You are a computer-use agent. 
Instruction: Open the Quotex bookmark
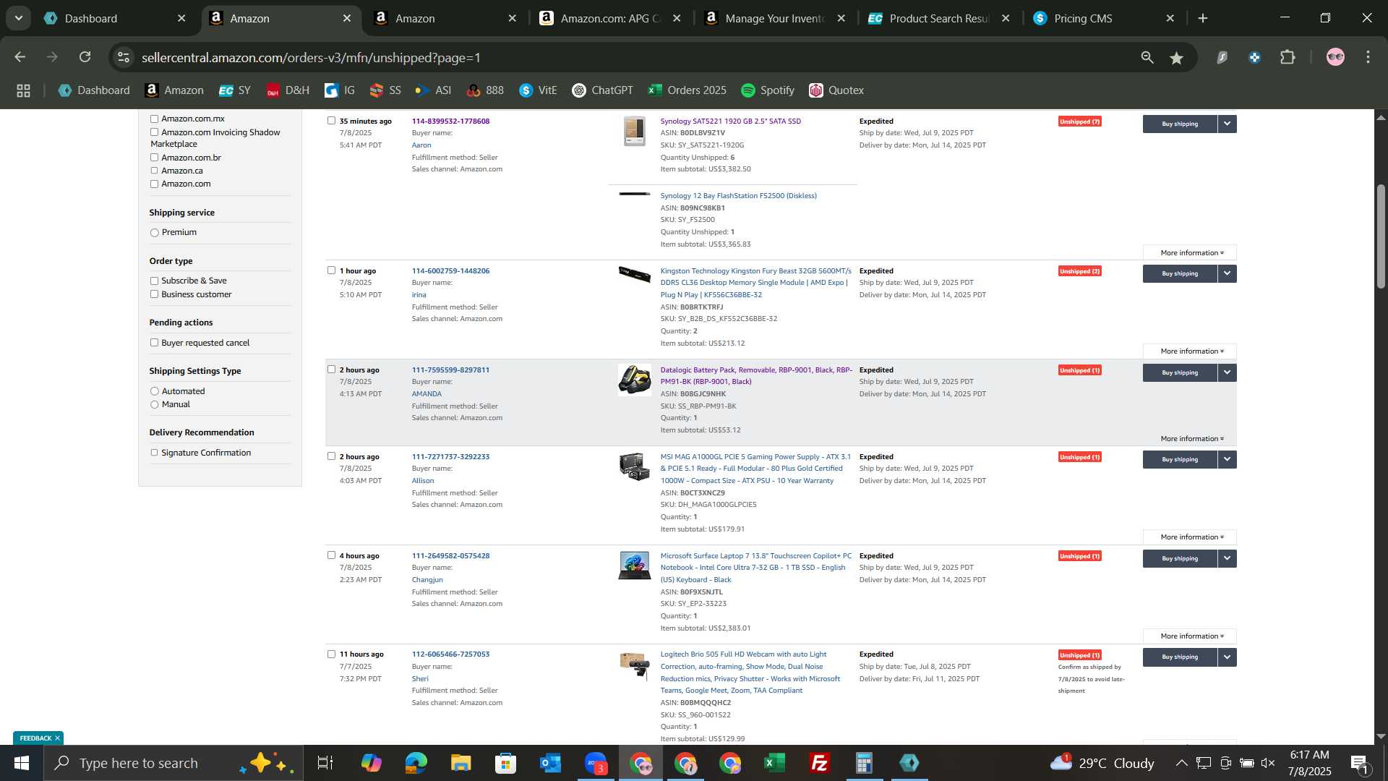[836, 90]
